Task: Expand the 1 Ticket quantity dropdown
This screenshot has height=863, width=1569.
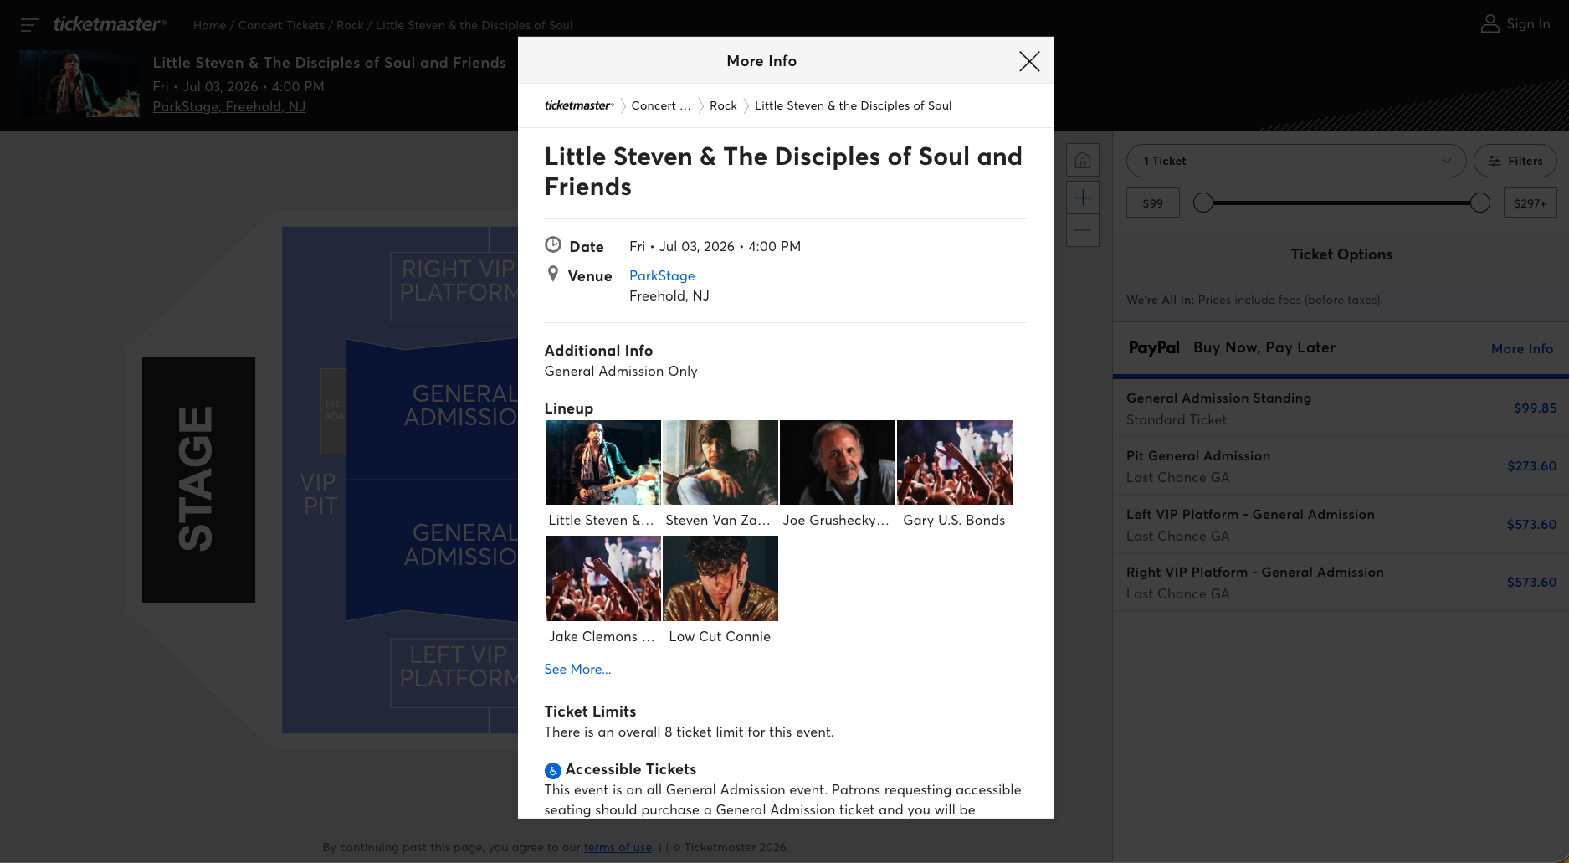Action: tap(1295, 161)
